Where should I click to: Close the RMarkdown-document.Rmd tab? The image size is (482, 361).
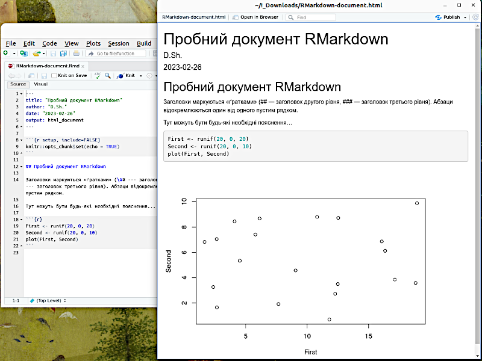tap(83, 66)
